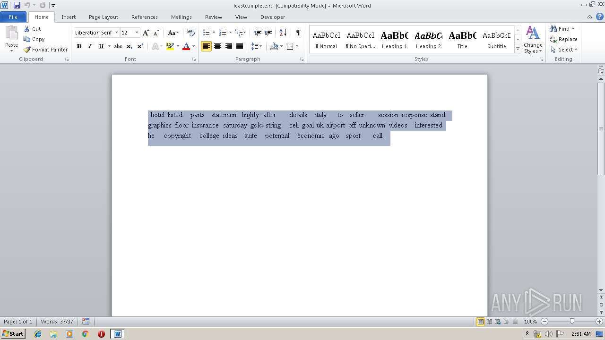Toggle Bold formatting
The image size is (605, 340).
pyautogui.click(x=79, y=46)
